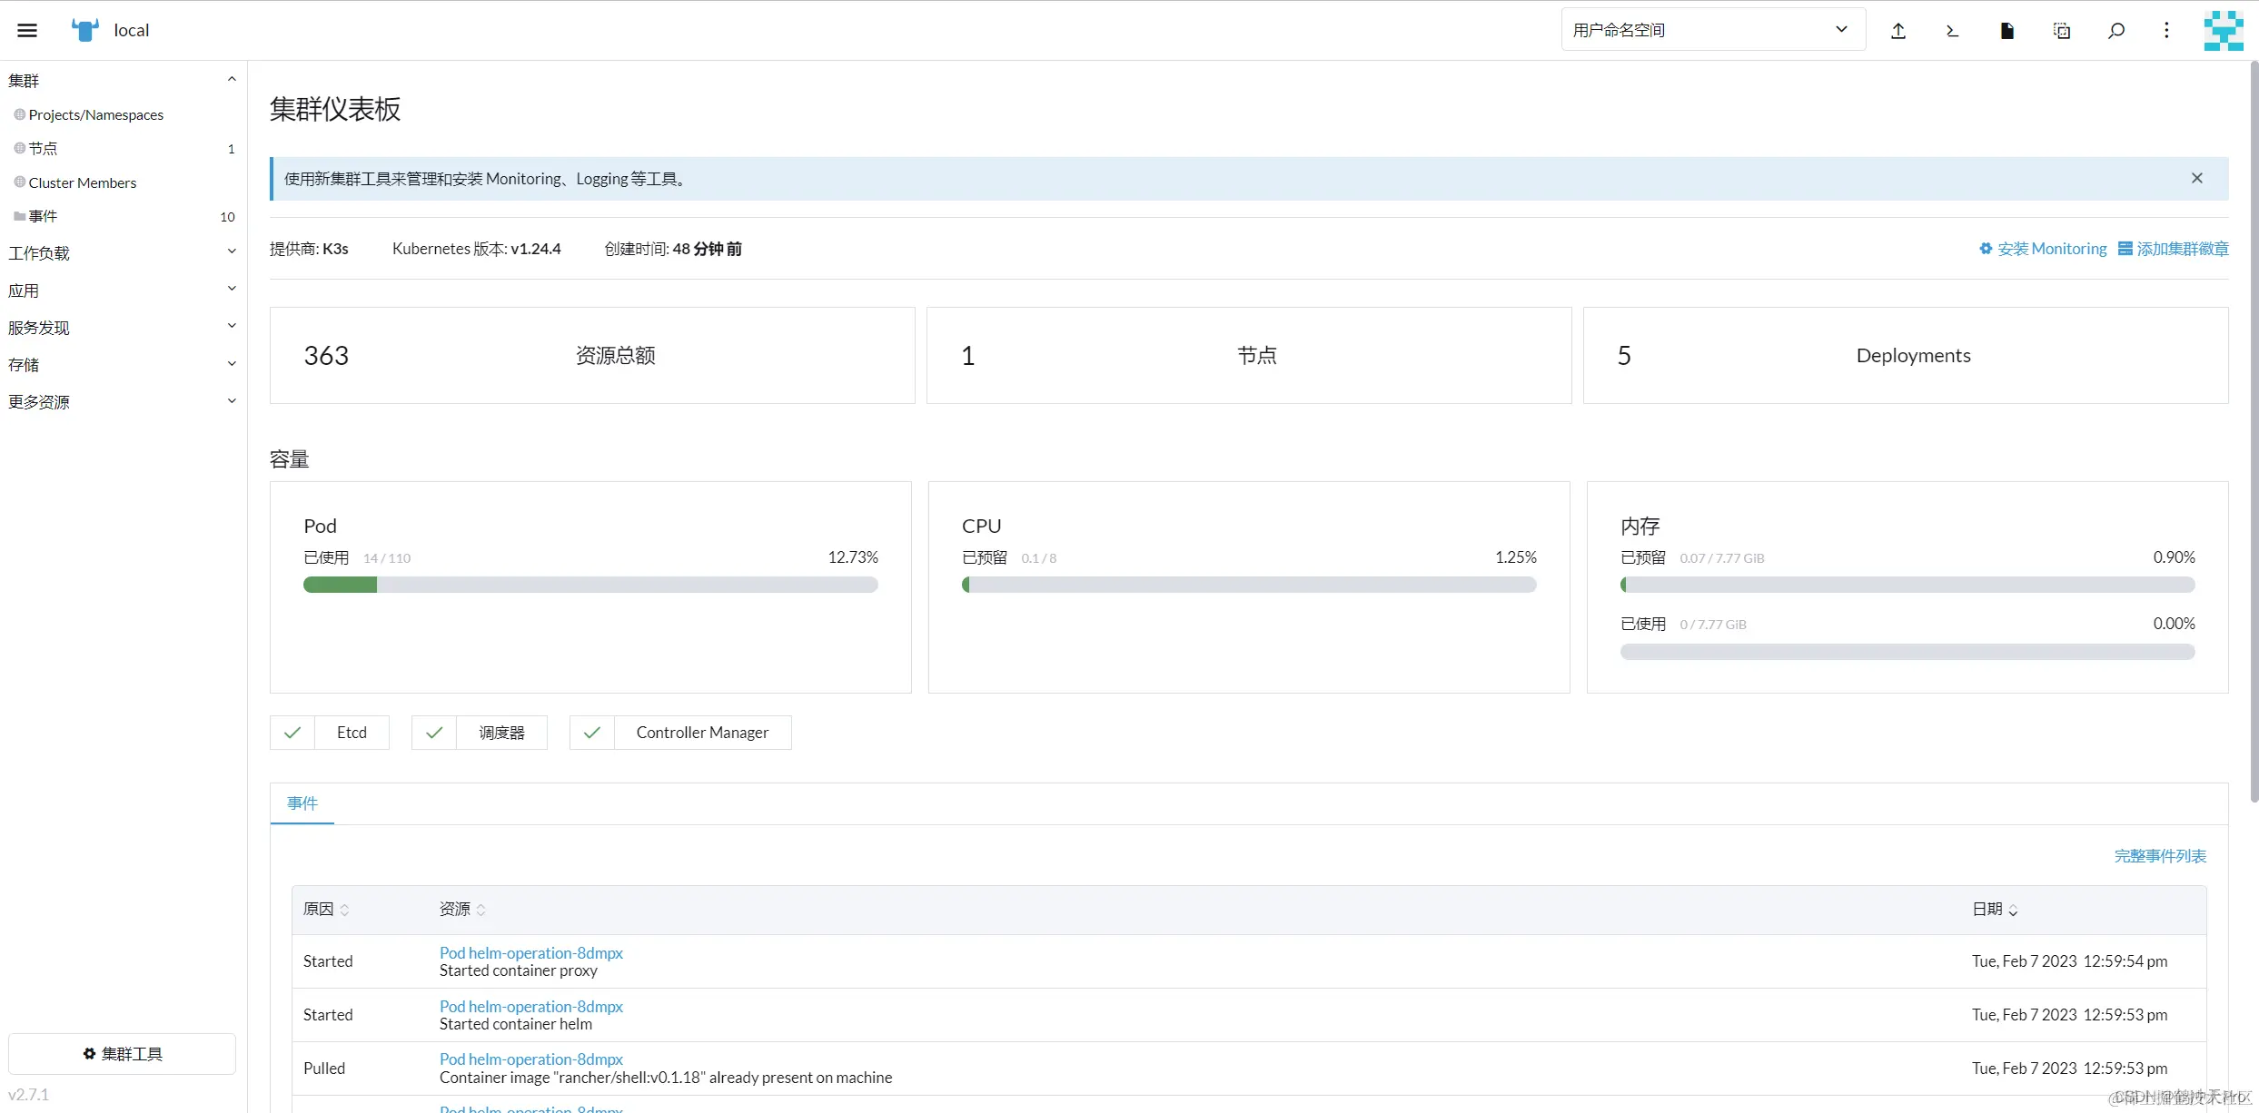2259x1113 pixels.
Task: Expand the 服务发现 sidebar section
Action: pyautogui.click(x=123, y=327)
